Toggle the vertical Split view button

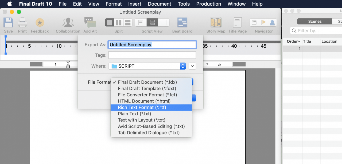[x=119, y=23]
